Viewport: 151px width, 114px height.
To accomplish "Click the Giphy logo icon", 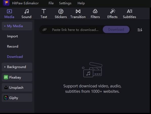I will pos(6,98).
